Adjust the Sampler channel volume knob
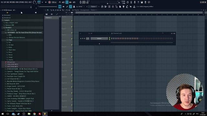Image resolution: width=207 pixels, height=116 pixels. tap(84, 39)
